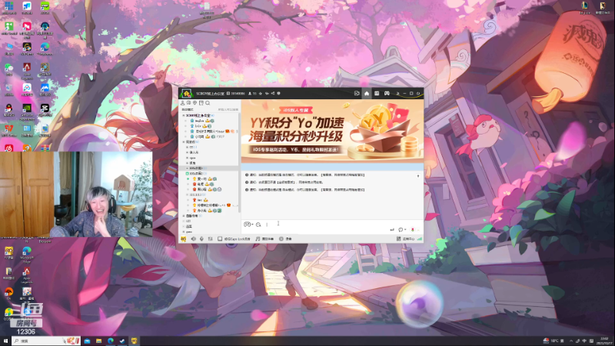Click the search magnifier above the channel list
Viewport: 615px width, 346px height.
pyautogui.click(x=208, y=103)
